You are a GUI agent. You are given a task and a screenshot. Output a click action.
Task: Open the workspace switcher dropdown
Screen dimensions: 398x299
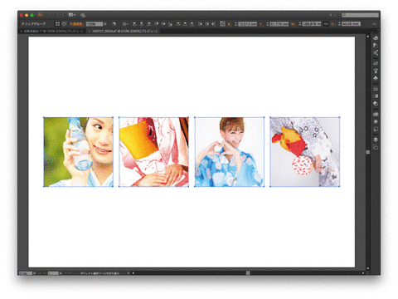coord(332,15)
